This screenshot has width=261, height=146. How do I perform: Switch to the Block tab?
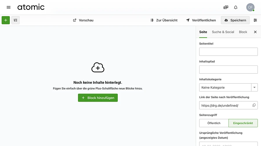pyautogui.click(x=243, y=32)
